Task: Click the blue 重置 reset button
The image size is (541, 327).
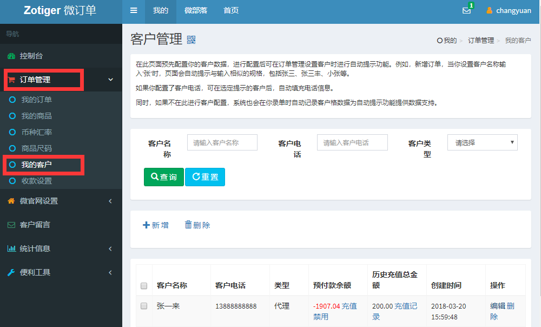Action: 205,177
